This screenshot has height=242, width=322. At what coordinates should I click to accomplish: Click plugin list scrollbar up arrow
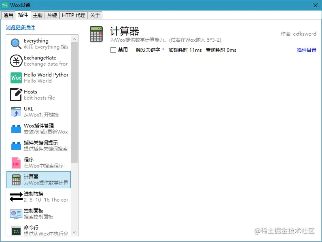click(74, 39)
